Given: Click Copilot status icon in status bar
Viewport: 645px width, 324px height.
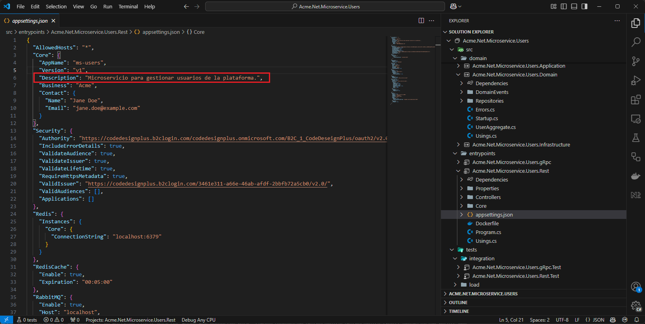Looking at the screenshot, I should 613,320.
